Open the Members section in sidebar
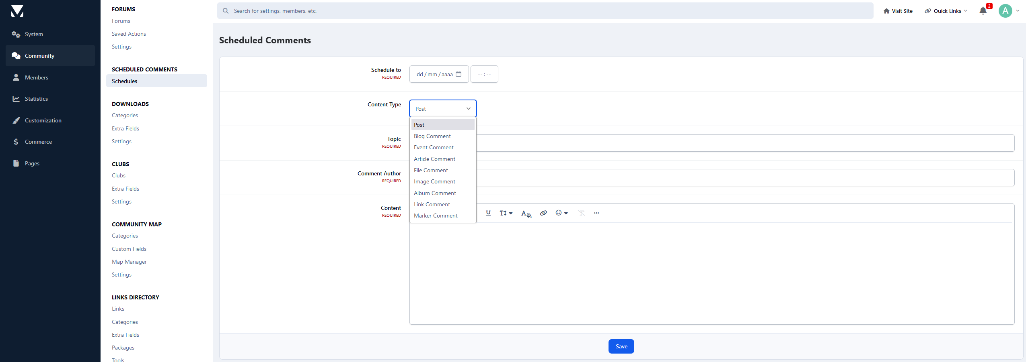Screen dimensions: 1026x362 [36, 77]
